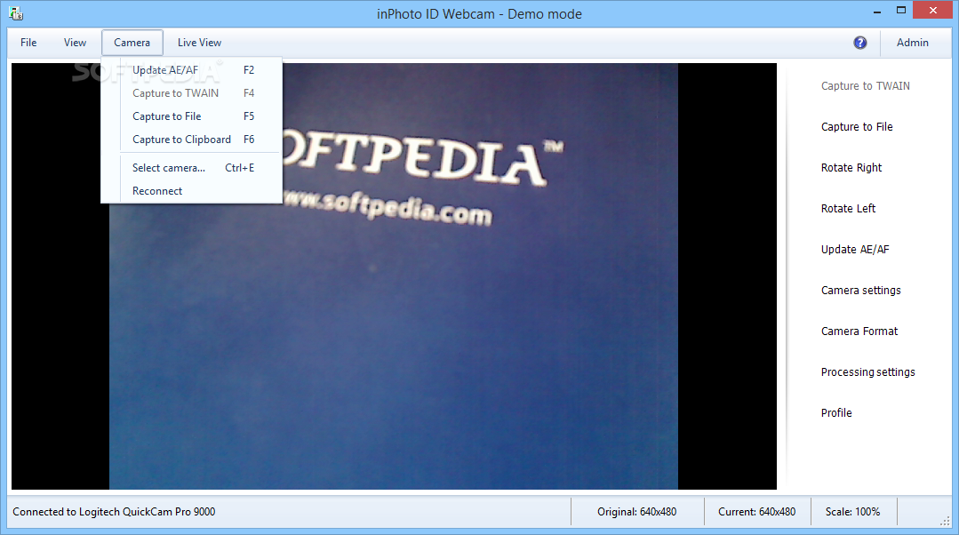959x535 pixels.
Task: Open Profile in side panel
Action: click(836, 412)
